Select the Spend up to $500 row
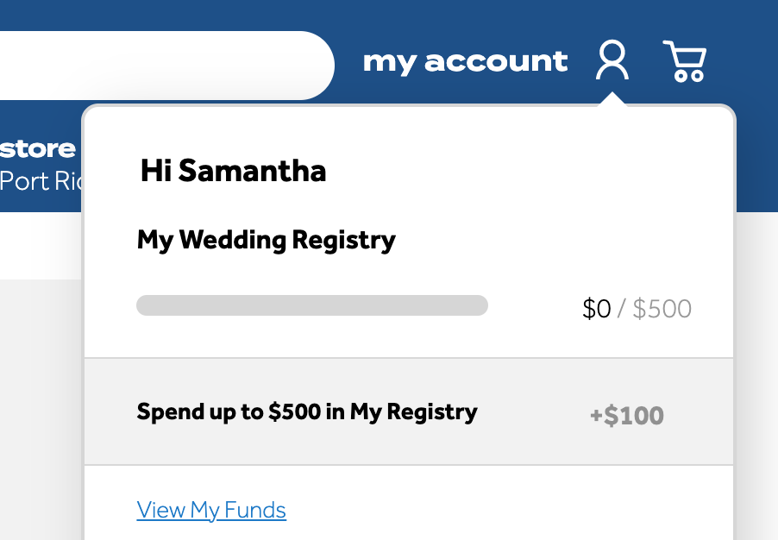The height and width of the screenshot is (540, 778). coord(409,411)
